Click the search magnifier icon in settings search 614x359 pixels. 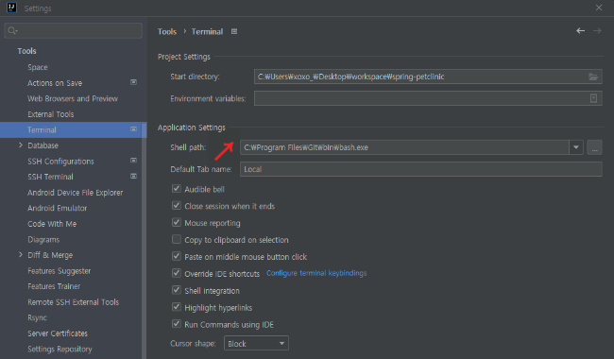(x=12, y=30)
